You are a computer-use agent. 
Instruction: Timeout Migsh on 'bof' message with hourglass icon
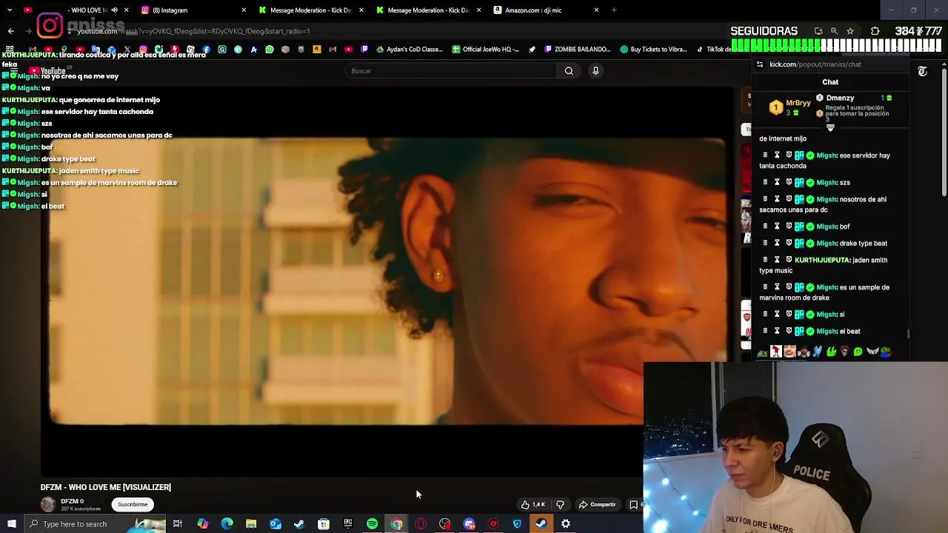click(777, 226)
